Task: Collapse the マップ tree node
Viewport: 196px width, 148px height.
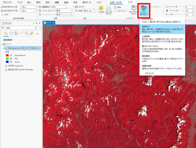Action: click(2, 44)
